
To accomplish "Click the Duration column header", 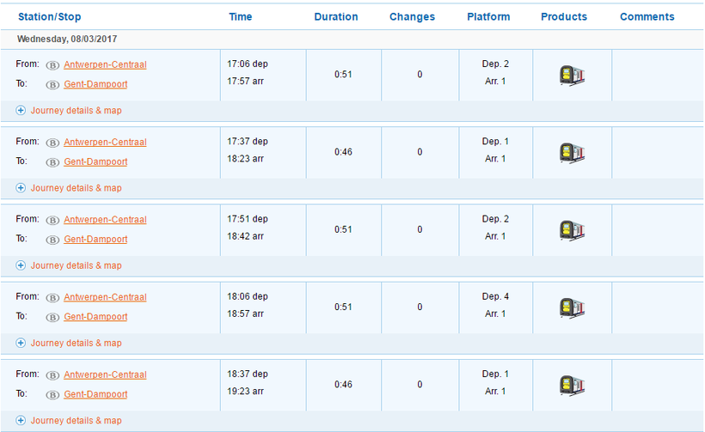I will pos(336,17).
